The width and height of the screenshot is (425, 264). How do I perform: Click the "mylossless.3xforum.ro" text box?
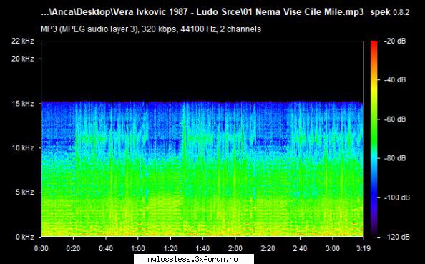(x=194, y=259)
